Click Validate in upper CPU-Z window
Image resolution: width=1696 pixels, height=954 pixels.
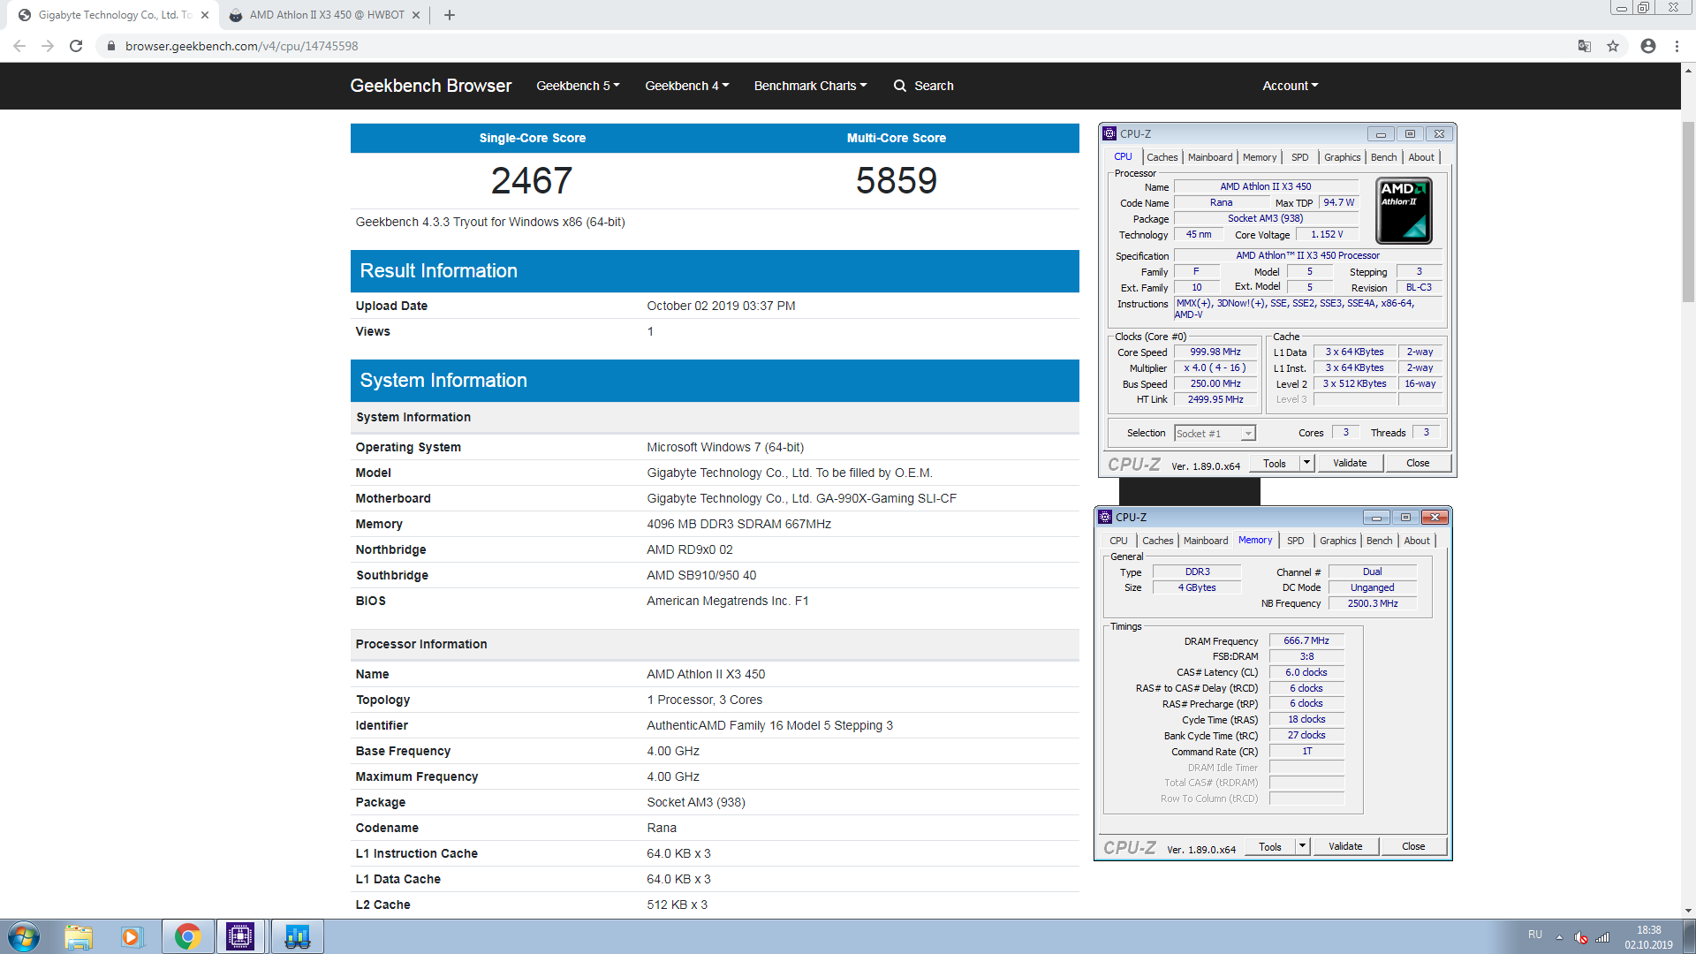[x=1350, y=463]
